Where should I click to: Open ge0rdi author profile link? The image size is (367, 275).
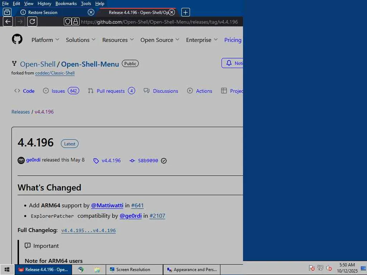pos(33,160)
